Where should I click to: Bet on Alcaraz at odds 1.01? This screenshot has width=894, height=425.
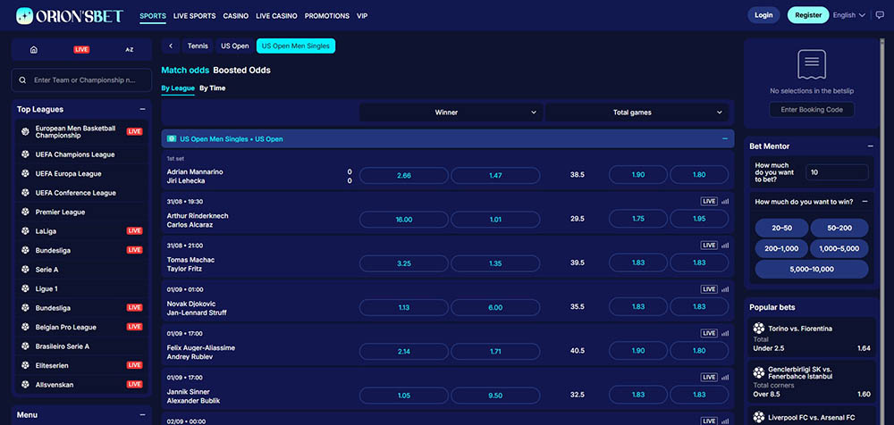pyautogui.click(x=495, y=219)
